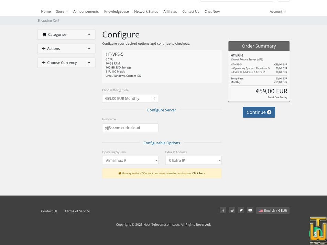Click the plus icon beside Choose Currency
327x245 pixels.
(44, 63)
